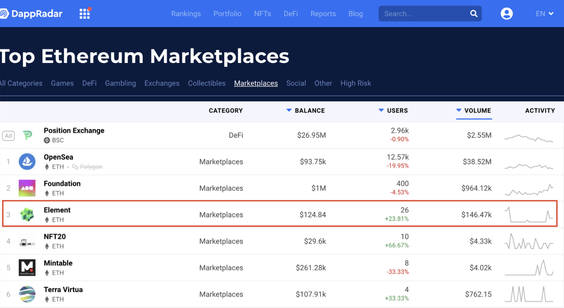Open the Foundation dapp link

click(x=62, y=184)
